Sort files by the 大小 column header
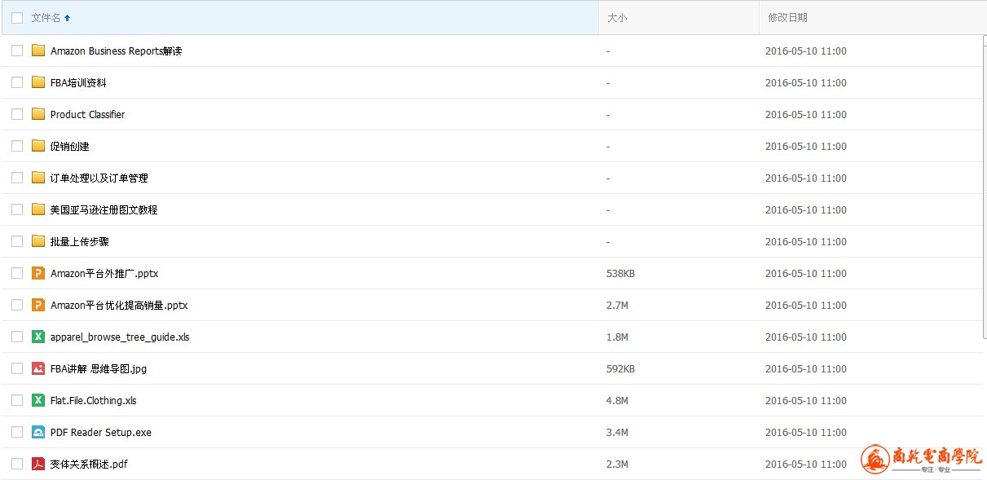987x480 pixels. 617,18
